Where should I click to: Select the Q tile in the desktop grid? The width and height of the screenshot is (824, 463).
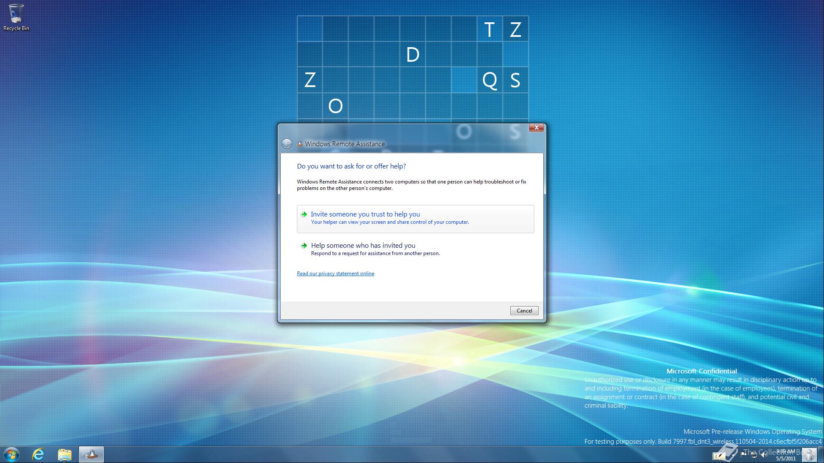pyautogui.click(x=490, y=80)
